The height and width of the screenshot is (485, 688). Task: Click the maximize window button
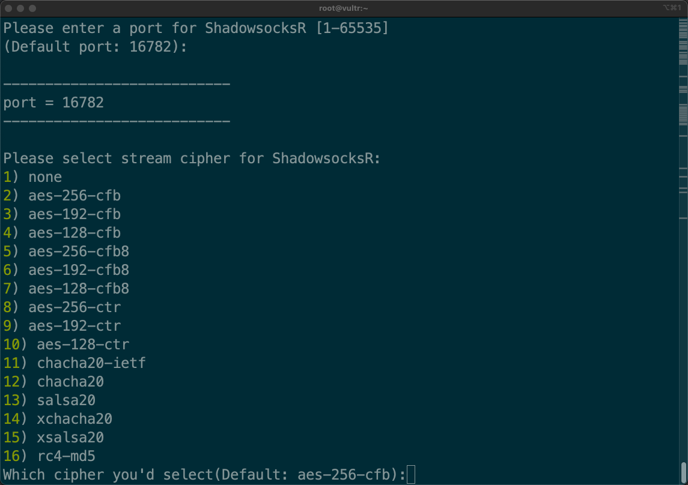coord(32,8)
